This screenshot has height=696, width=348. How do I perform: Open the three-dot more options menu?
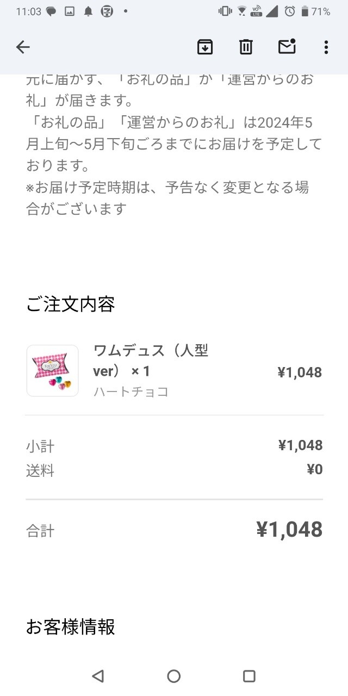pyautogui.click(x=326, y=47)
